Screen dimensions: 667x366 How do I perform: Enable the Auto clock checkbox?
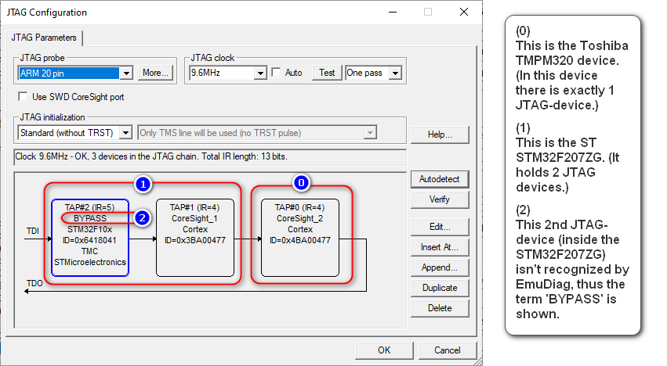point(277,73)
